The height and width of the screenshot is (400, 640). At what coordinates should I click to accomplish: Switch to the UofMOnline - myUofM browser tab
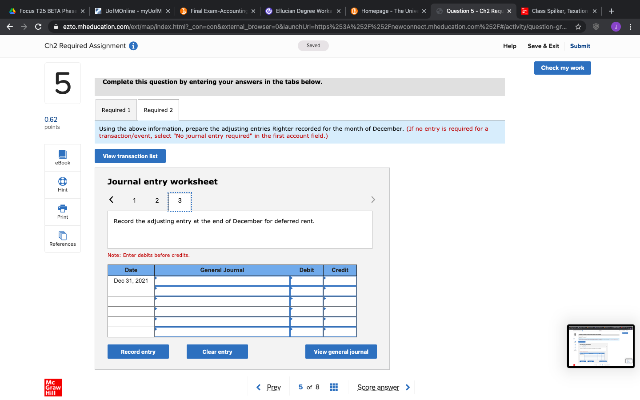132,11
